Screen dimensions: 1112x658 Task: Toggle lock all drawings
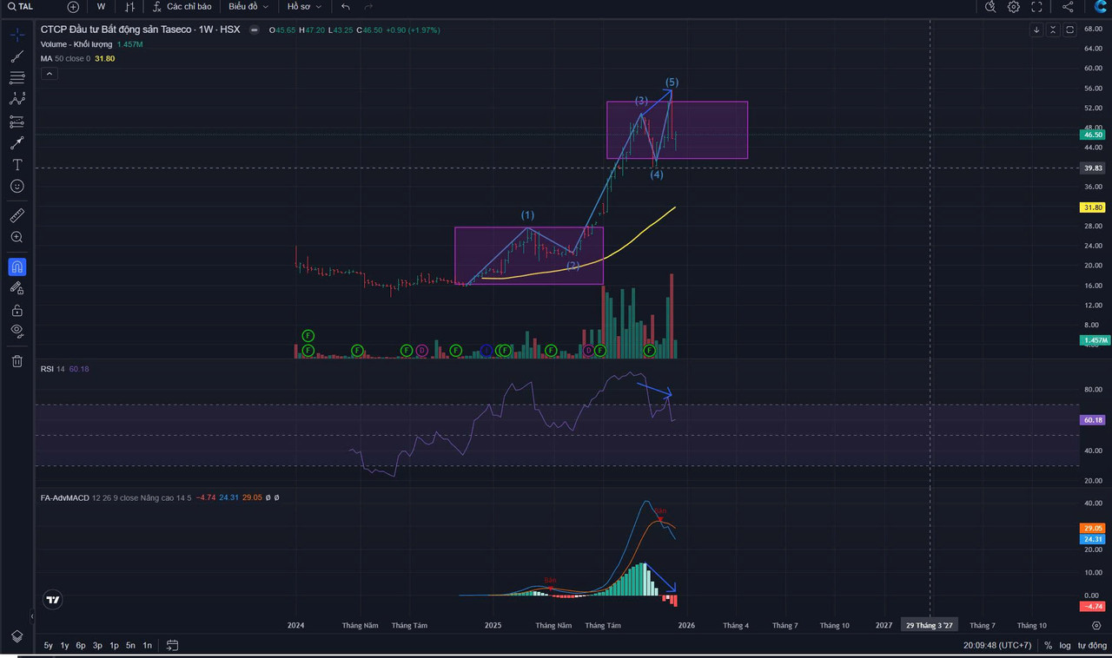pyautogui.click(x=17, y=310)
